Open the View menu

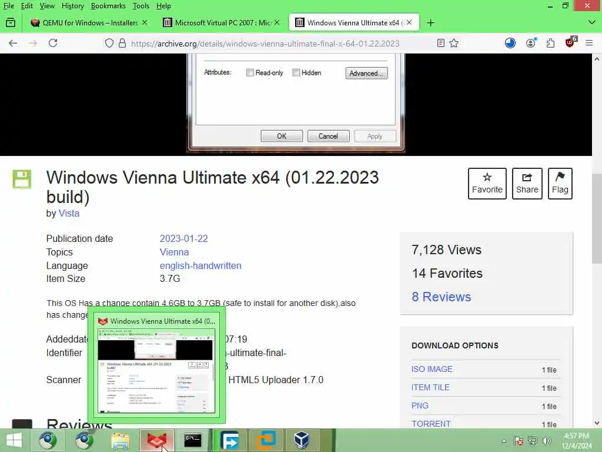click(47, 6)
